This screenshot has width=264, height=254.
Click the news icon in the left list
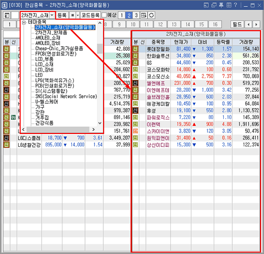13,117
